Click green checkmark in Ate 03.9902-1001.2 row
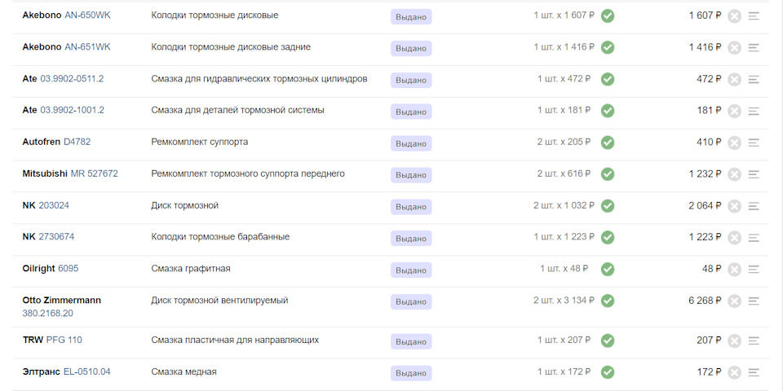 (607, 111)
